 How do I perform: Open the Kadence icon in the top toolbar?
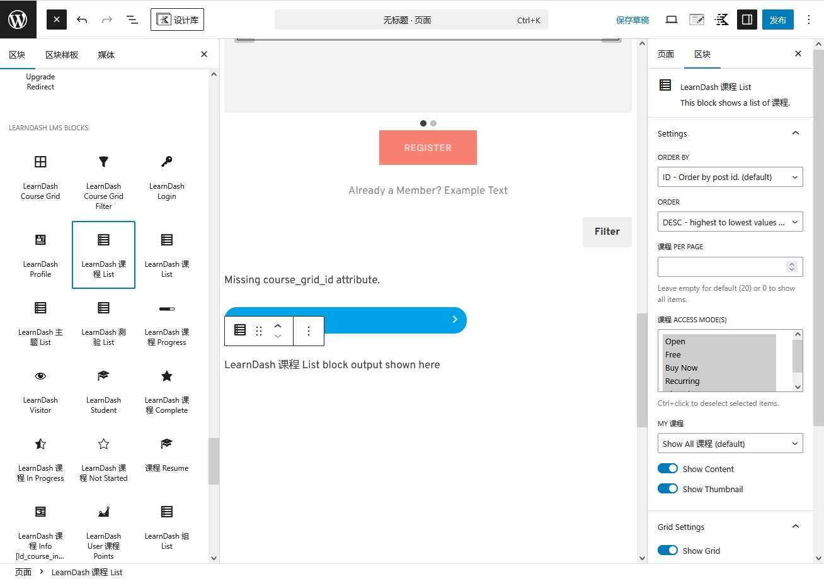[x=722, y=20]
